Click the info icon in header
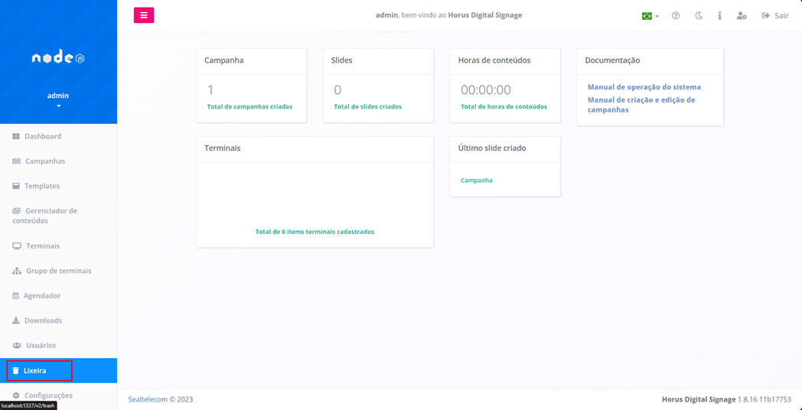This screenshot has width=802, height=410. tap(719, 16)
